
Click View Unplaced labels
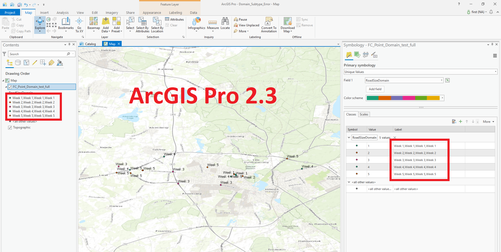pos(246,25)
